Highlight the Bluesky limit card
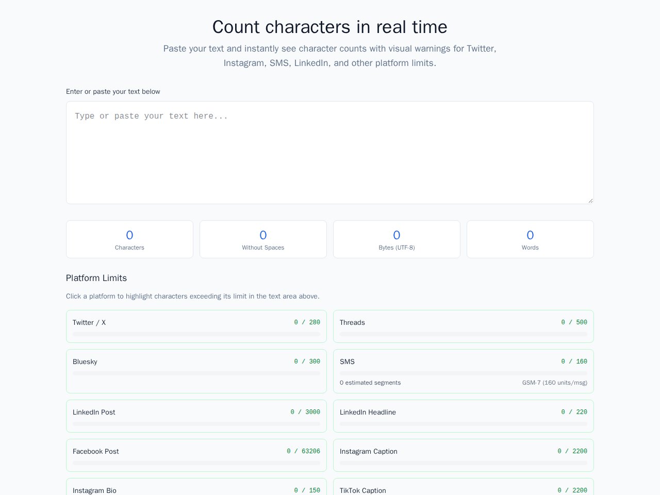 (x=196, y=371)
